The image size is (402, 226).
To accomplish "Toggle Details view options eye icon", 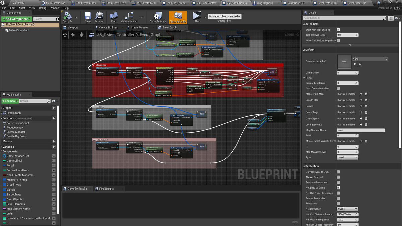I will click(397, 18).
